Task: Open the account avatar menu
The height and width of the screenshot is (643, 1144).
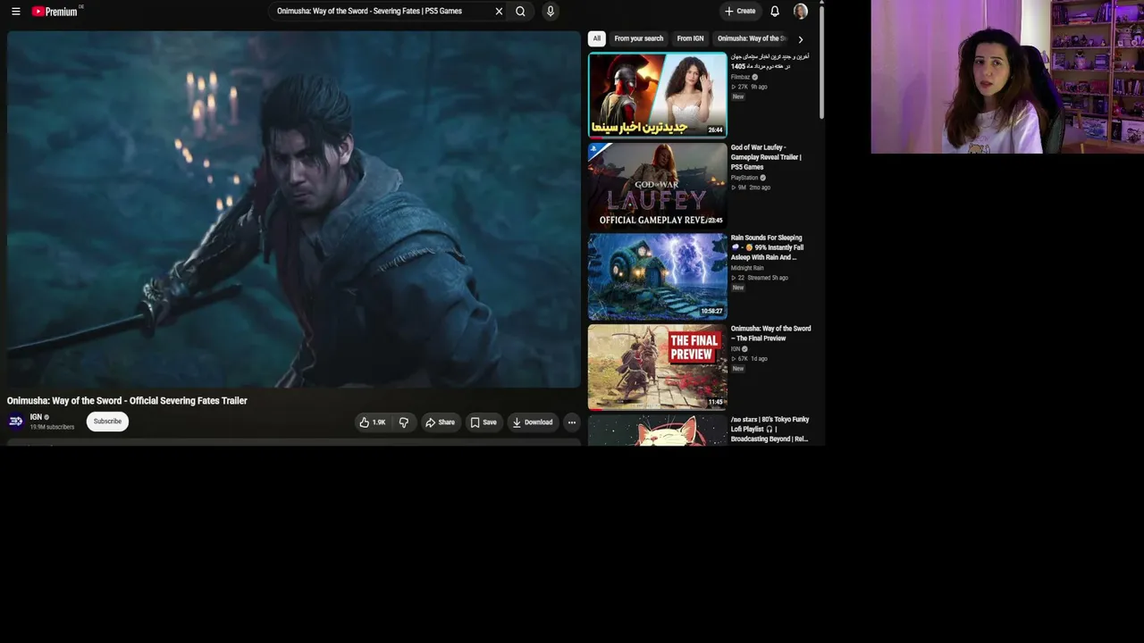Action: pyautogui.click(x=801, y=12)
